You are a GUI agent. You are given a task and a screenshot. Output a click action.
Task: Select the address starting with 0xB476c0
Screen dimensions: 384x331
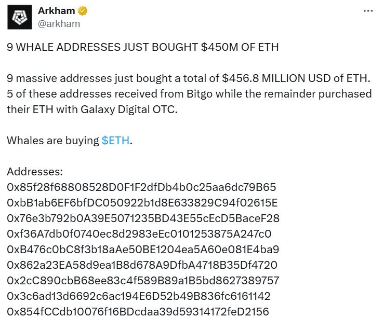click(143, 250)
